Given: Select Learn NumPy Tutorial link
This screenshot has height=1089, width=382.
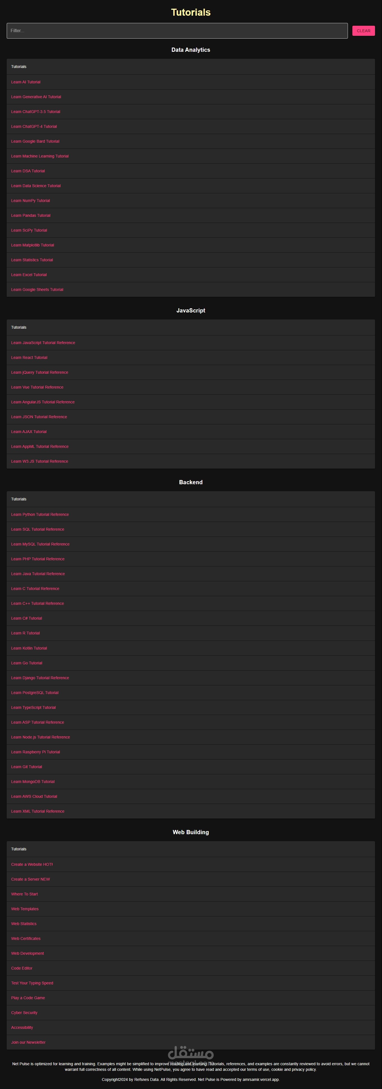Looking at the screenshot, I should click(30, 201).
